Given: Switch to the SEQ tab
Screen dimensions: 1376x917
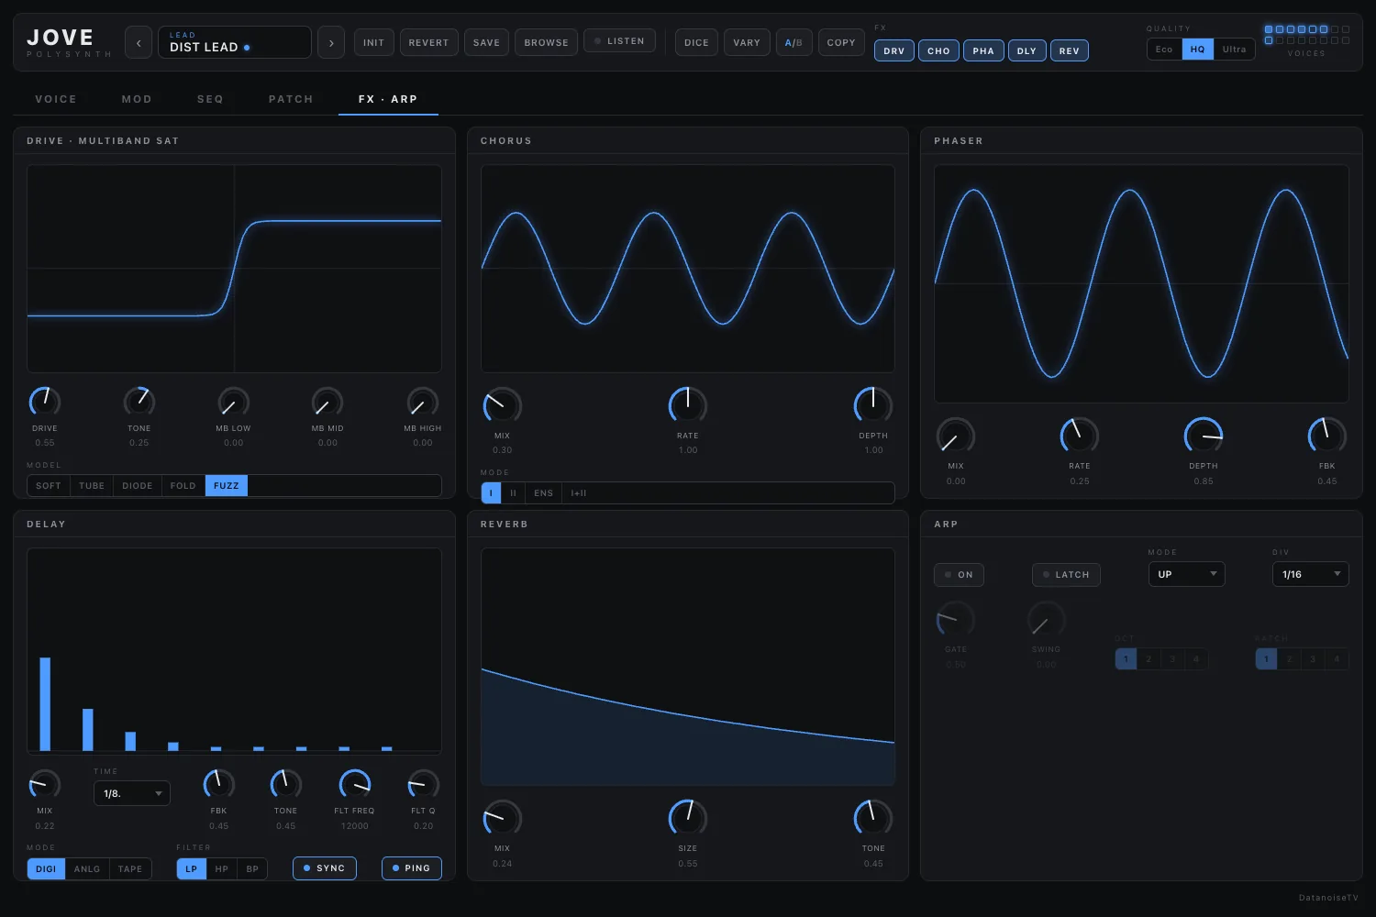Looking at the screenshot, I should coord(210,99).
